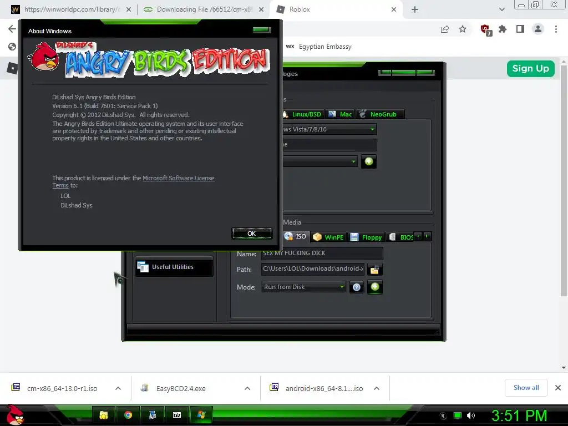Click the browser back arrow
This screenshot has height=426, width=568.
[12, 29]
